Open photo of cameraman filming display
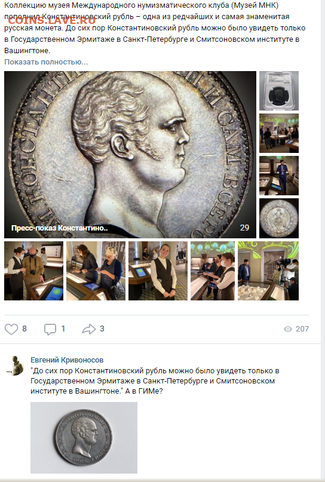The height and width of the screenshot is (482, 325). [268, 271]
